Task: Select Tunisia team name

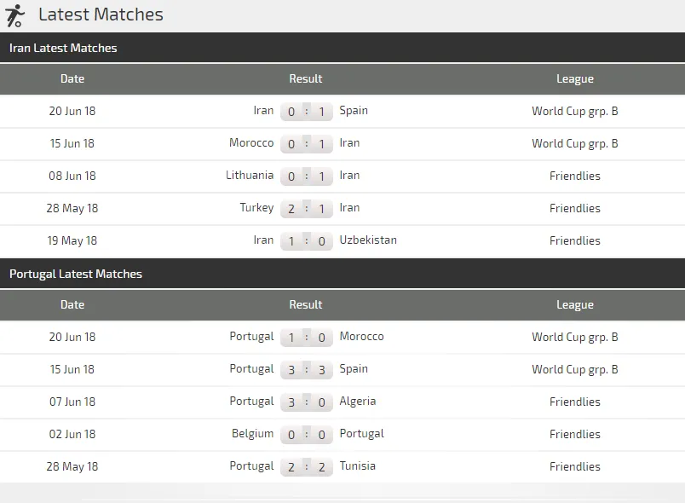Action: [x=358, y=465]
